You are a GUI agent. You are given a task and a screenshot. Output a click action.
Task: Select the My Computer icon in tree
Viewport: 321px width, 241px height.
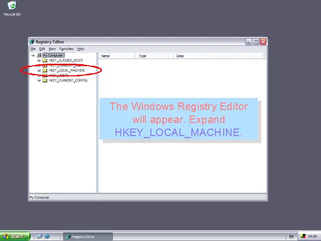[x=39, y=55]
